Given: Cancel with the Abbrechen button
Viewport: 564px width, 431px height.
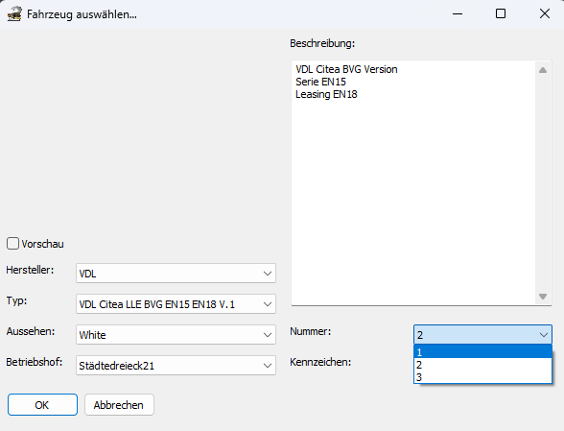Looking at the screenshot, I should pos(119,405).
